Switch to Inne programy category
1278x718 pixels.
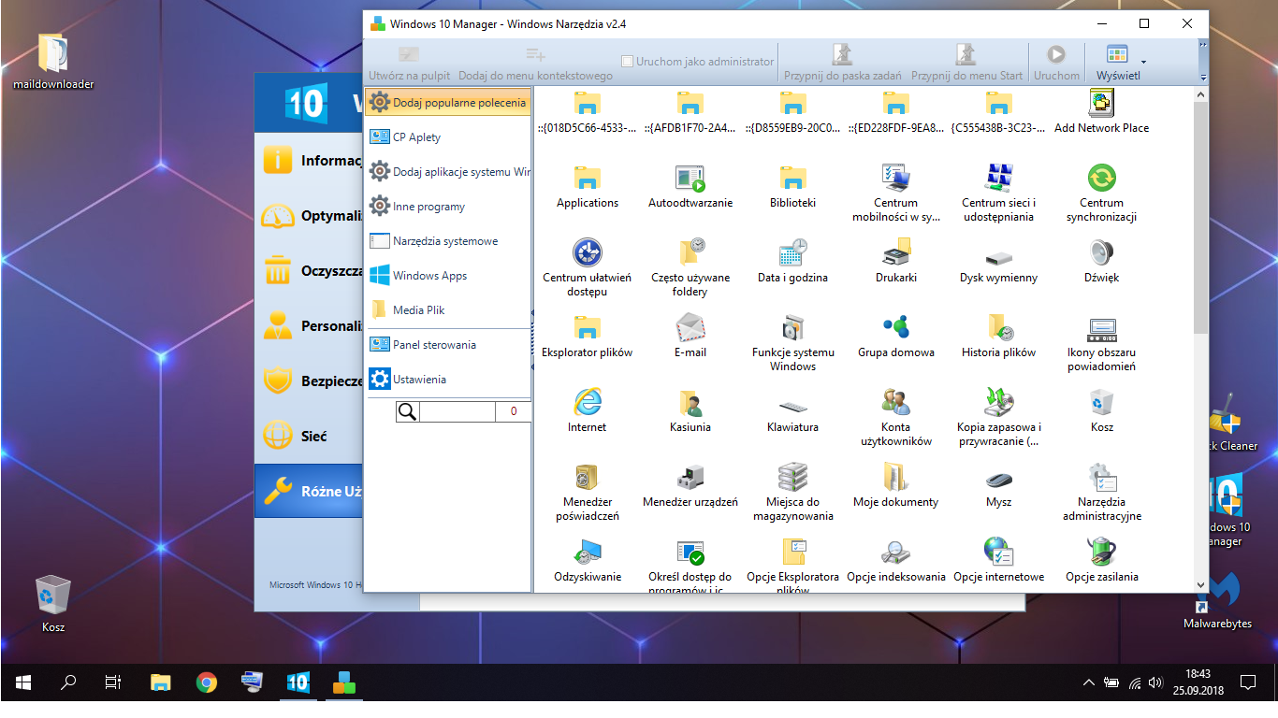tap(448, 206)
